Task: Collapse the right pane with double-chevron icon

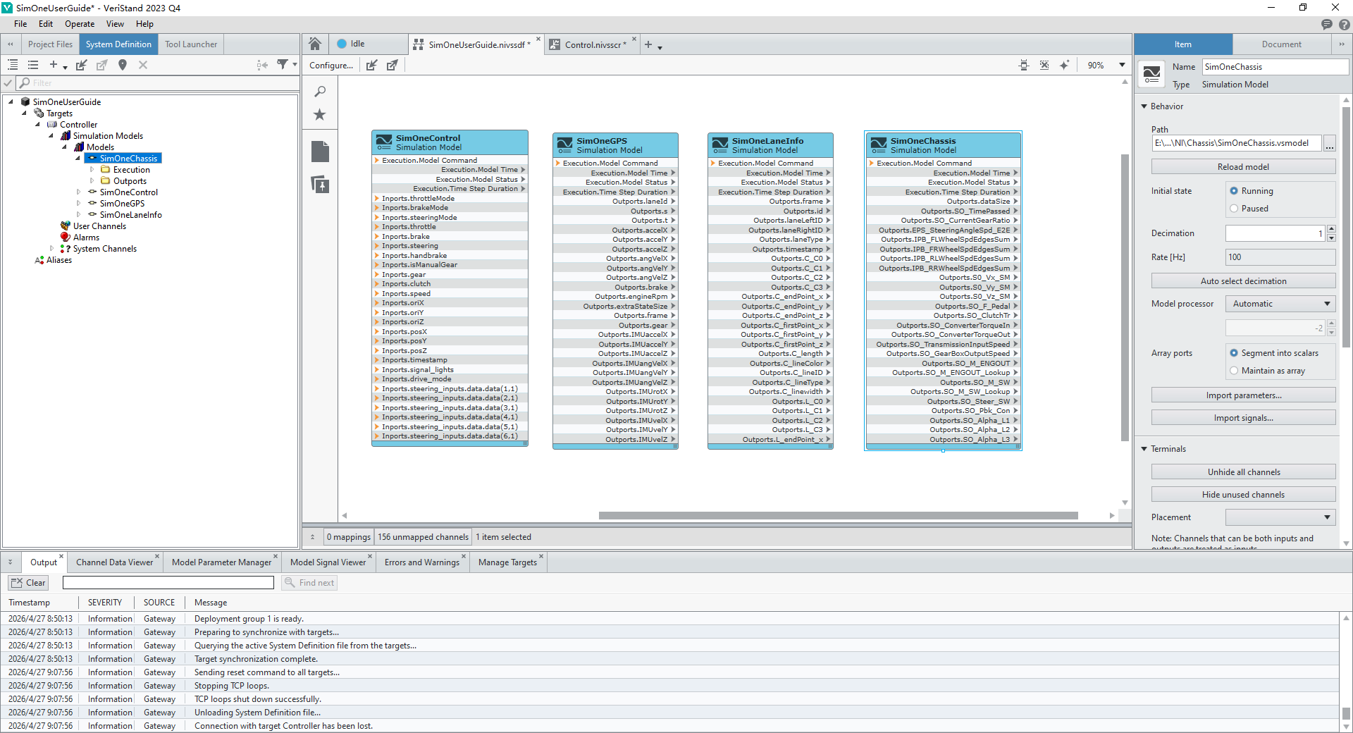Action: point(1342,44)
